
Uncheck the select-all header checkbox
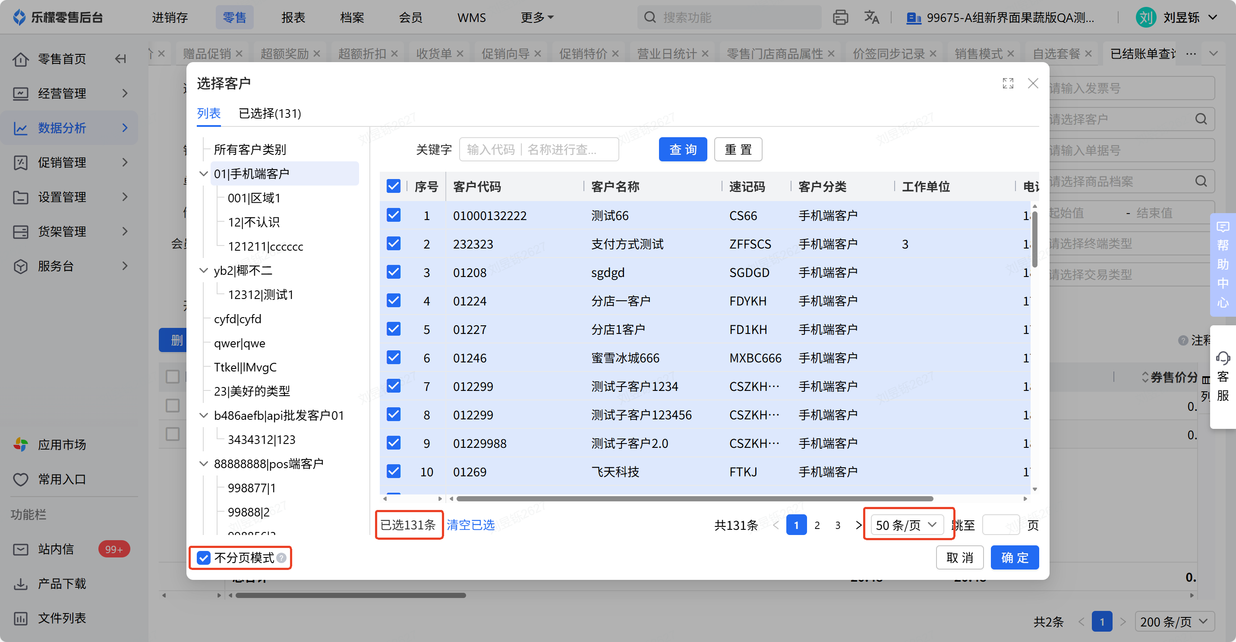pos(394,186)
